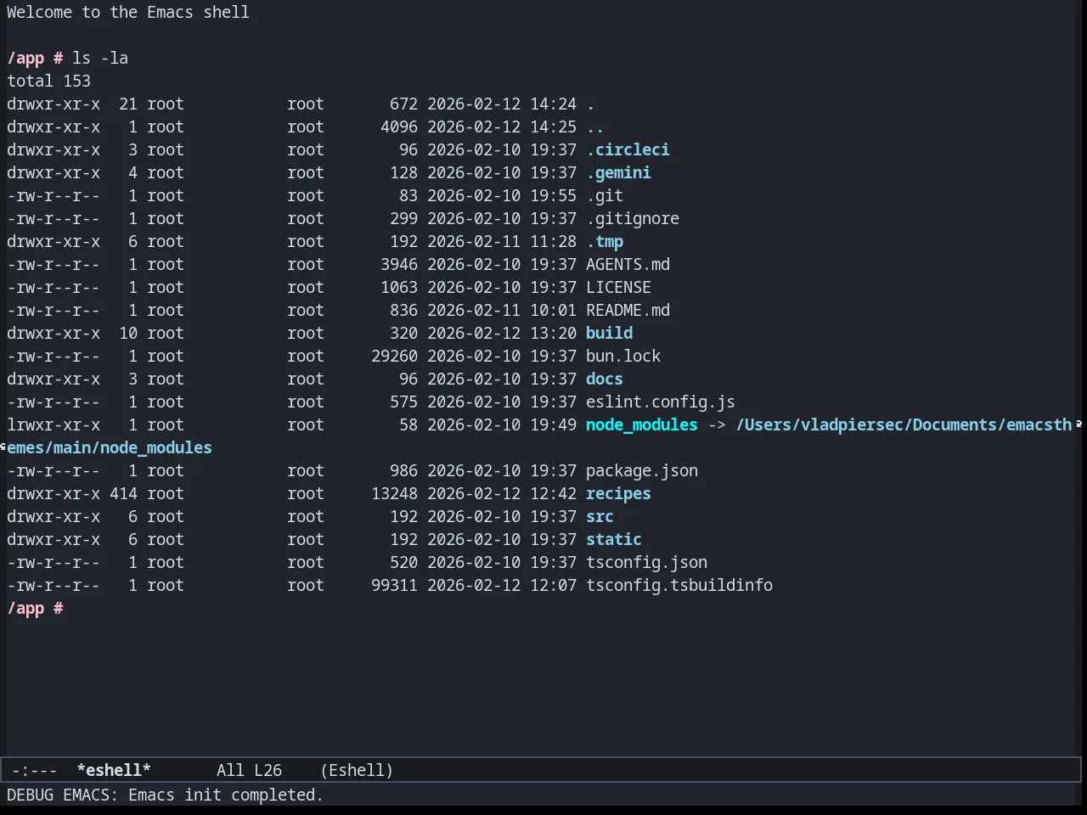The image size is (1087, 815).
Task: Click the 414 link count for recipes
Action: click(x=123, y=493)
